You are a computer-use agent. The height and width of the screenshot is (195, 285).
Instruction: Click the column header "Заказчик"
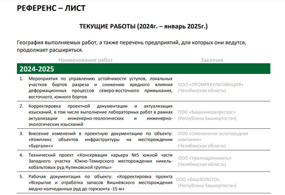tap(212, 60)
